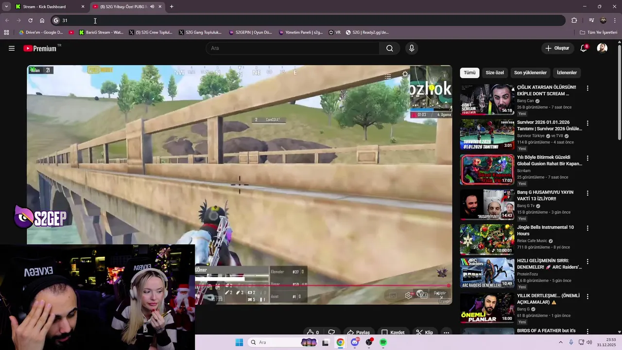Open ARC Raiders DENEMELER video thumbnail
Image resolution: width=622 pixels, height=350 pixels.
click(487, 272)
